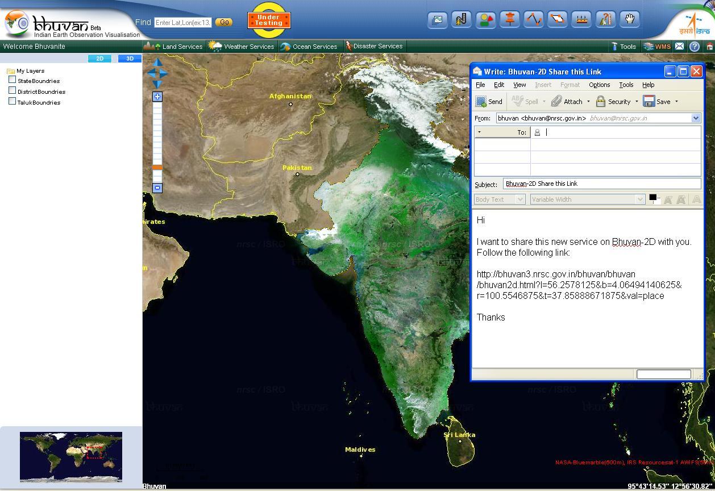The image size is (715, 491).
Task: Open the WMS service button
Action: click(657, 47)
